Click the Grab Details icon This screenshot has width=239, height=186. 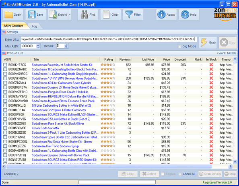(201, 174)
